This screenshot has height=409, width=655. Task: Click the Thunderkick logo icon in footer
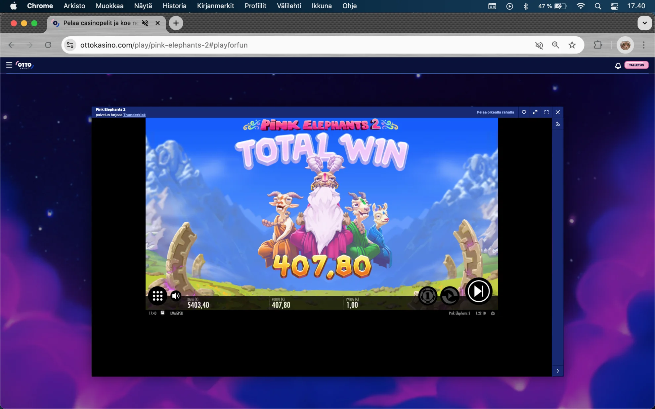coord(493,313)
